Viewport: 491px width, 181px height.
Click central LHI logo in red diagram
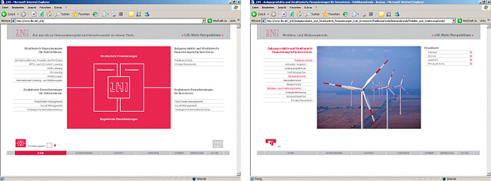(119, 87)
